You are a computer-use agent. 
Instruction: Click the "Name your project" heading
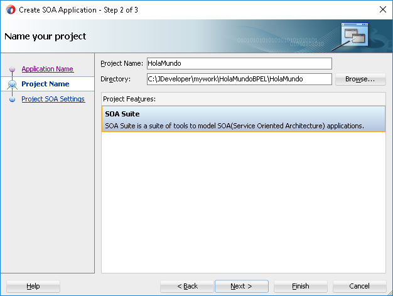click(45, 36)
